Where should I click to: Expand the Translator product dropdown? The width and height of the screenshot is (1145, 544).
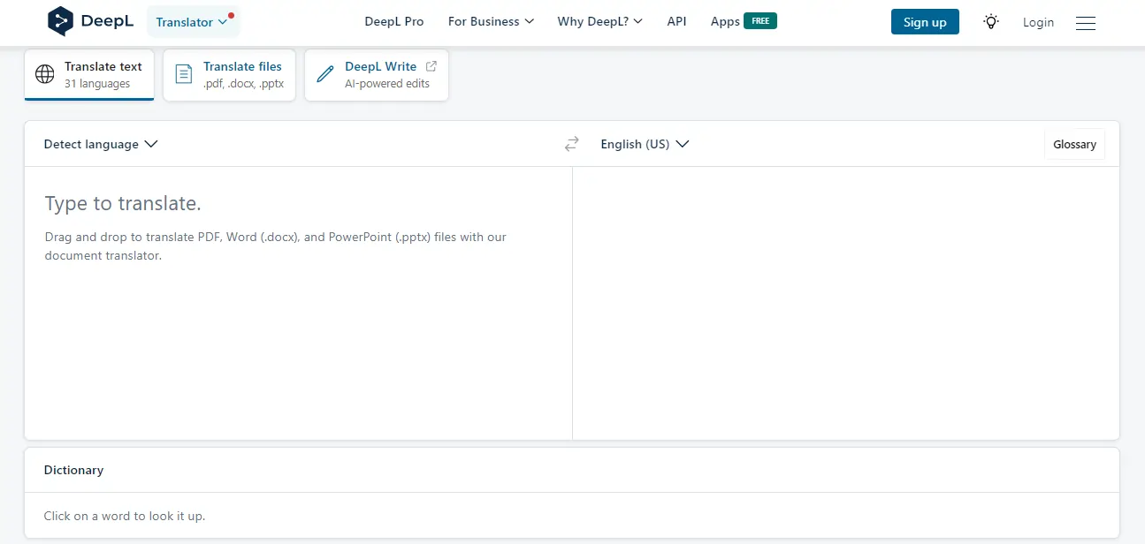click(x=192, y=22)
